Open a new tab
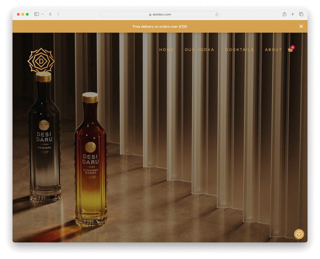Viewport: 320px width, 259px height. point(292,14)
